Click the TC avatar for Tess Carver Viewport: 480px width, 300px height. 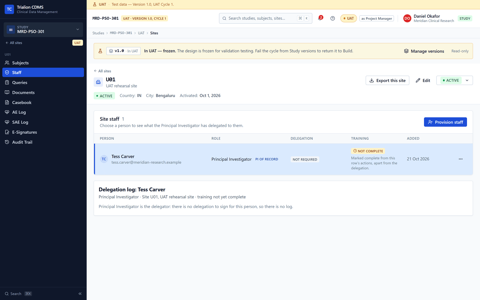(x=104, y=159)
